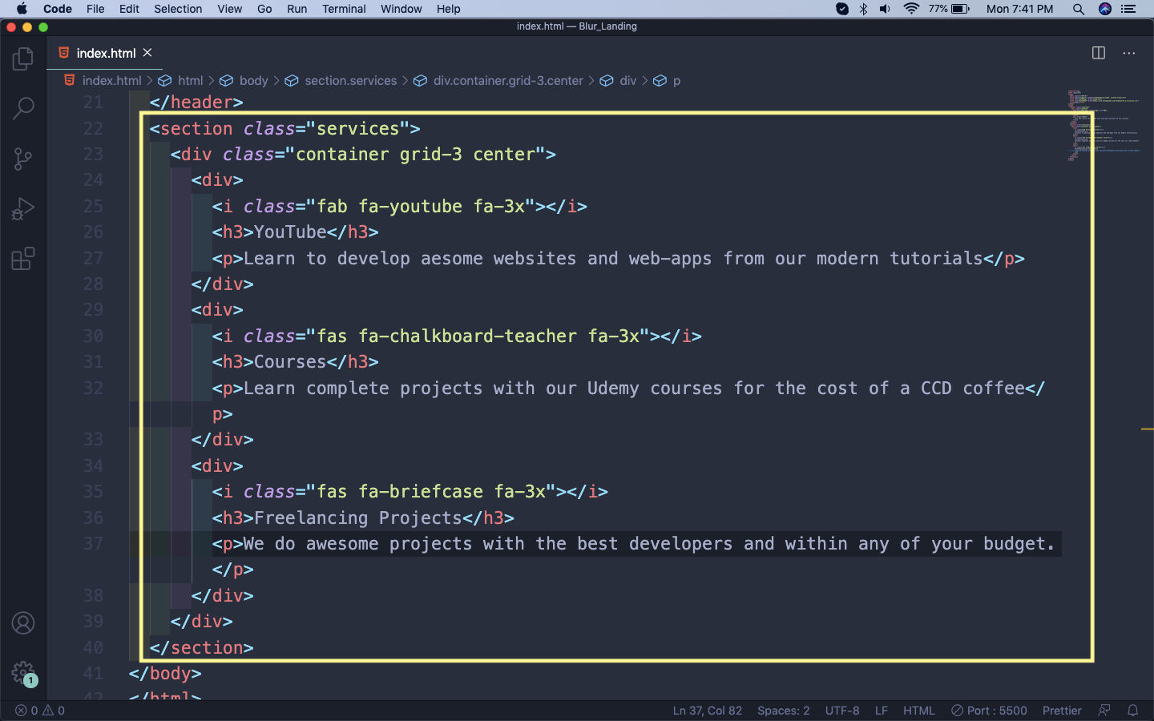Click the section class="services" opening tag line
1154x721 pixels.
pos(284,128)
